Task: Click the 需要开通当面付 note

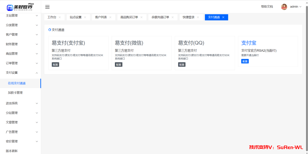Action: click(x=250, y=55)
